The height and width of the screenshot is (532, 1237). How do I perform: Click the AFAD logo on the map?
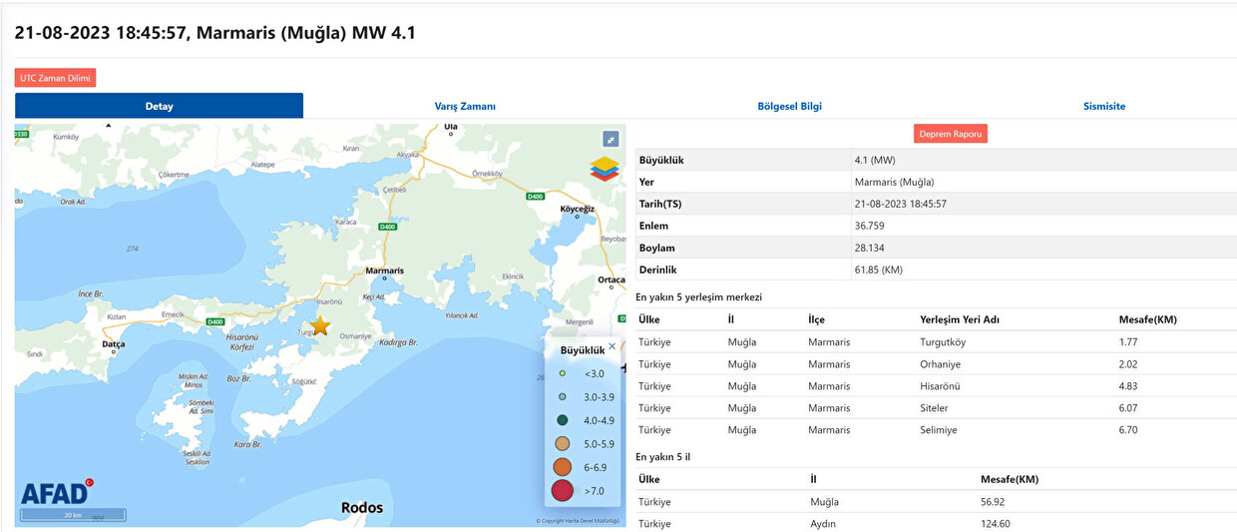coord(57,492)
